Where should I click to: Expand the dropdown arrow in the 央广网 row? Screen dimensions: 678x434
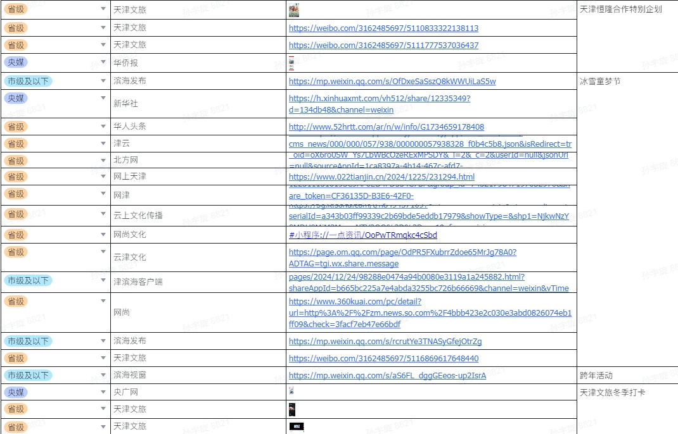coord(103,392)
